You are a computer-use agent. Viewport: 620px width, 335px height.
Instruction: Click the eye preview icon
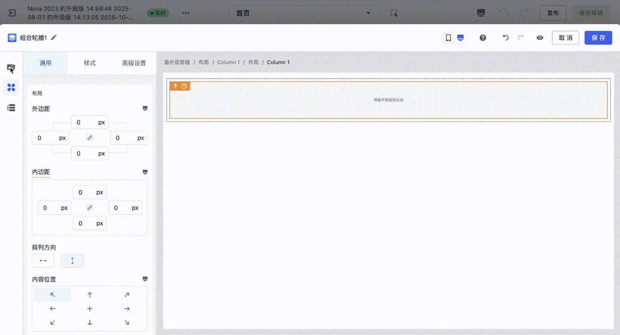point(540,38)
